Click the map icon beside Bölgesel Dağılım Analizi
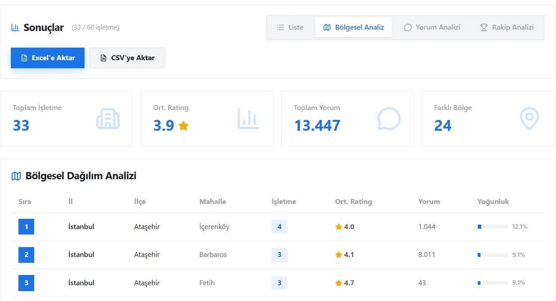 [16, 176]
